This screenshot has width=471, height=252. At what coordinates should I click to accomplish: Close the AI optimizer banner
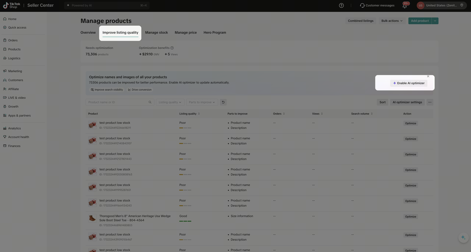tap(428, 76)
